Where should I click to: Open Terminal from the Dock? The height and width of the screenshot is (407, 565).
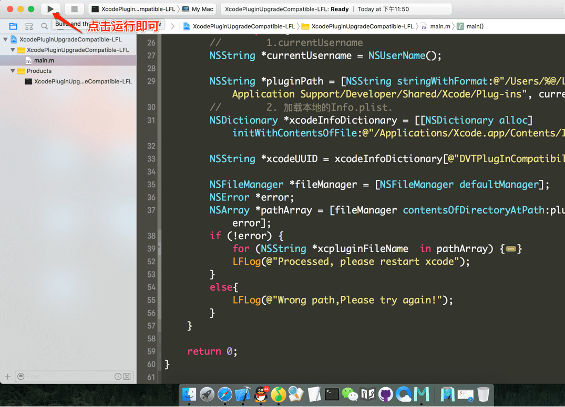pyautogui.click(x=332, y=394)
